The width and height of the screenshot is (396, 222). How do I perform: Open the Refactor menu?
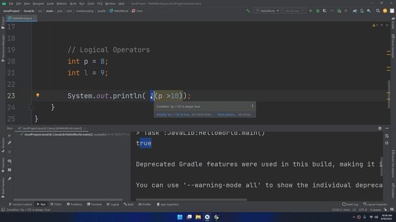point(62,4)
